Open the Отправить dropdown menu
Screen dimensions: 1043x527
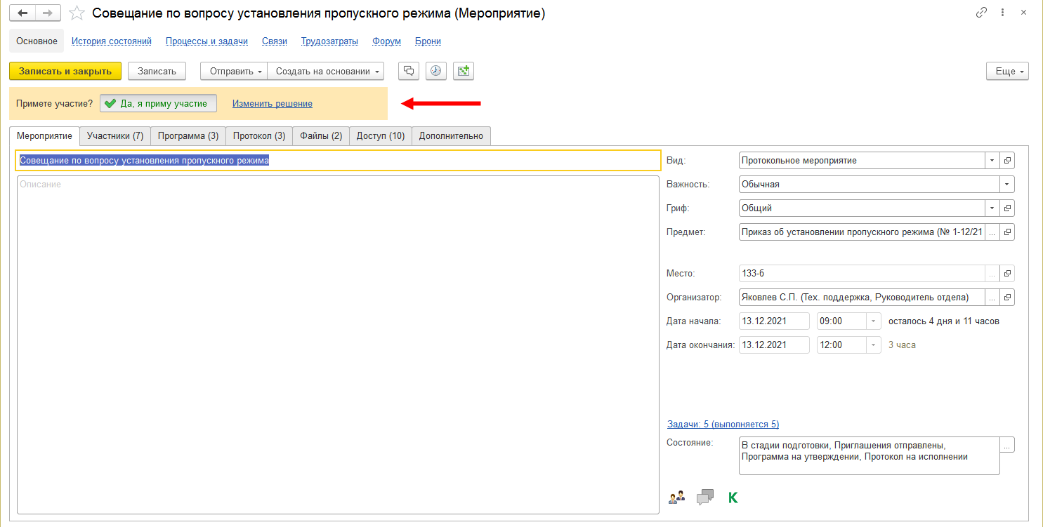click(x=234, y=71)
